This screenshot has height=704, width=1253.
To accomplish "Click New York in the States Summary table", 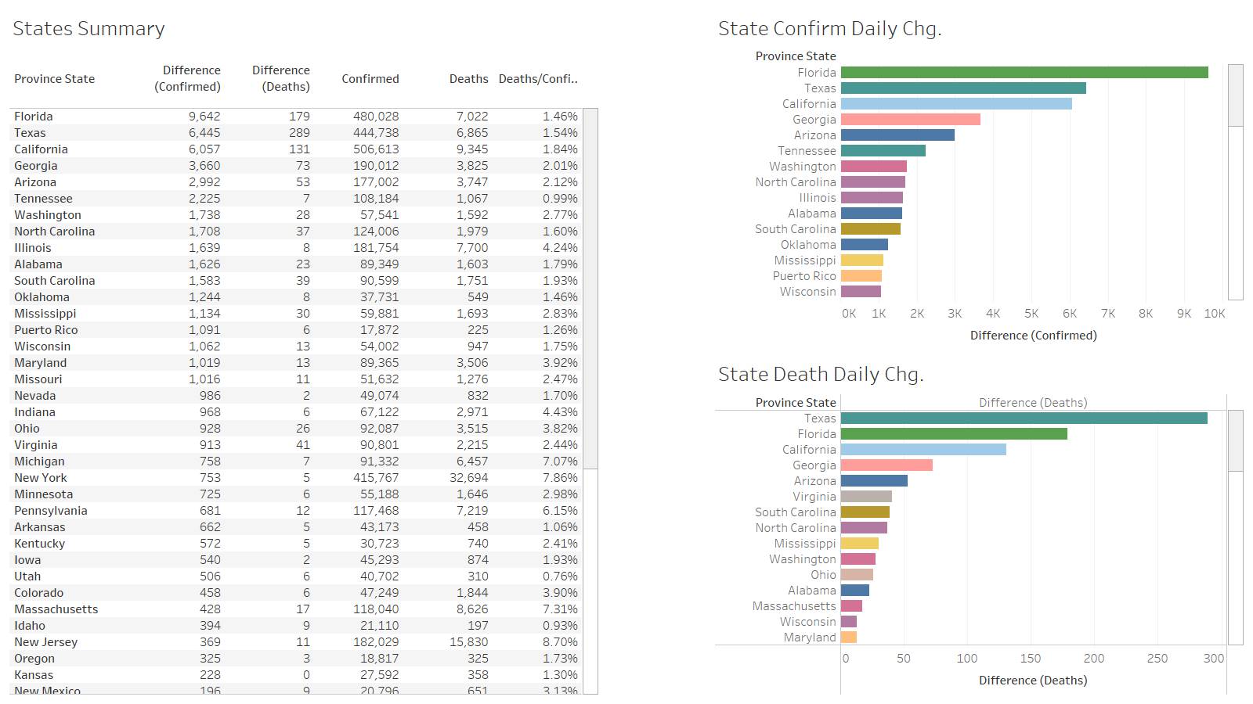I will [40, 478].
